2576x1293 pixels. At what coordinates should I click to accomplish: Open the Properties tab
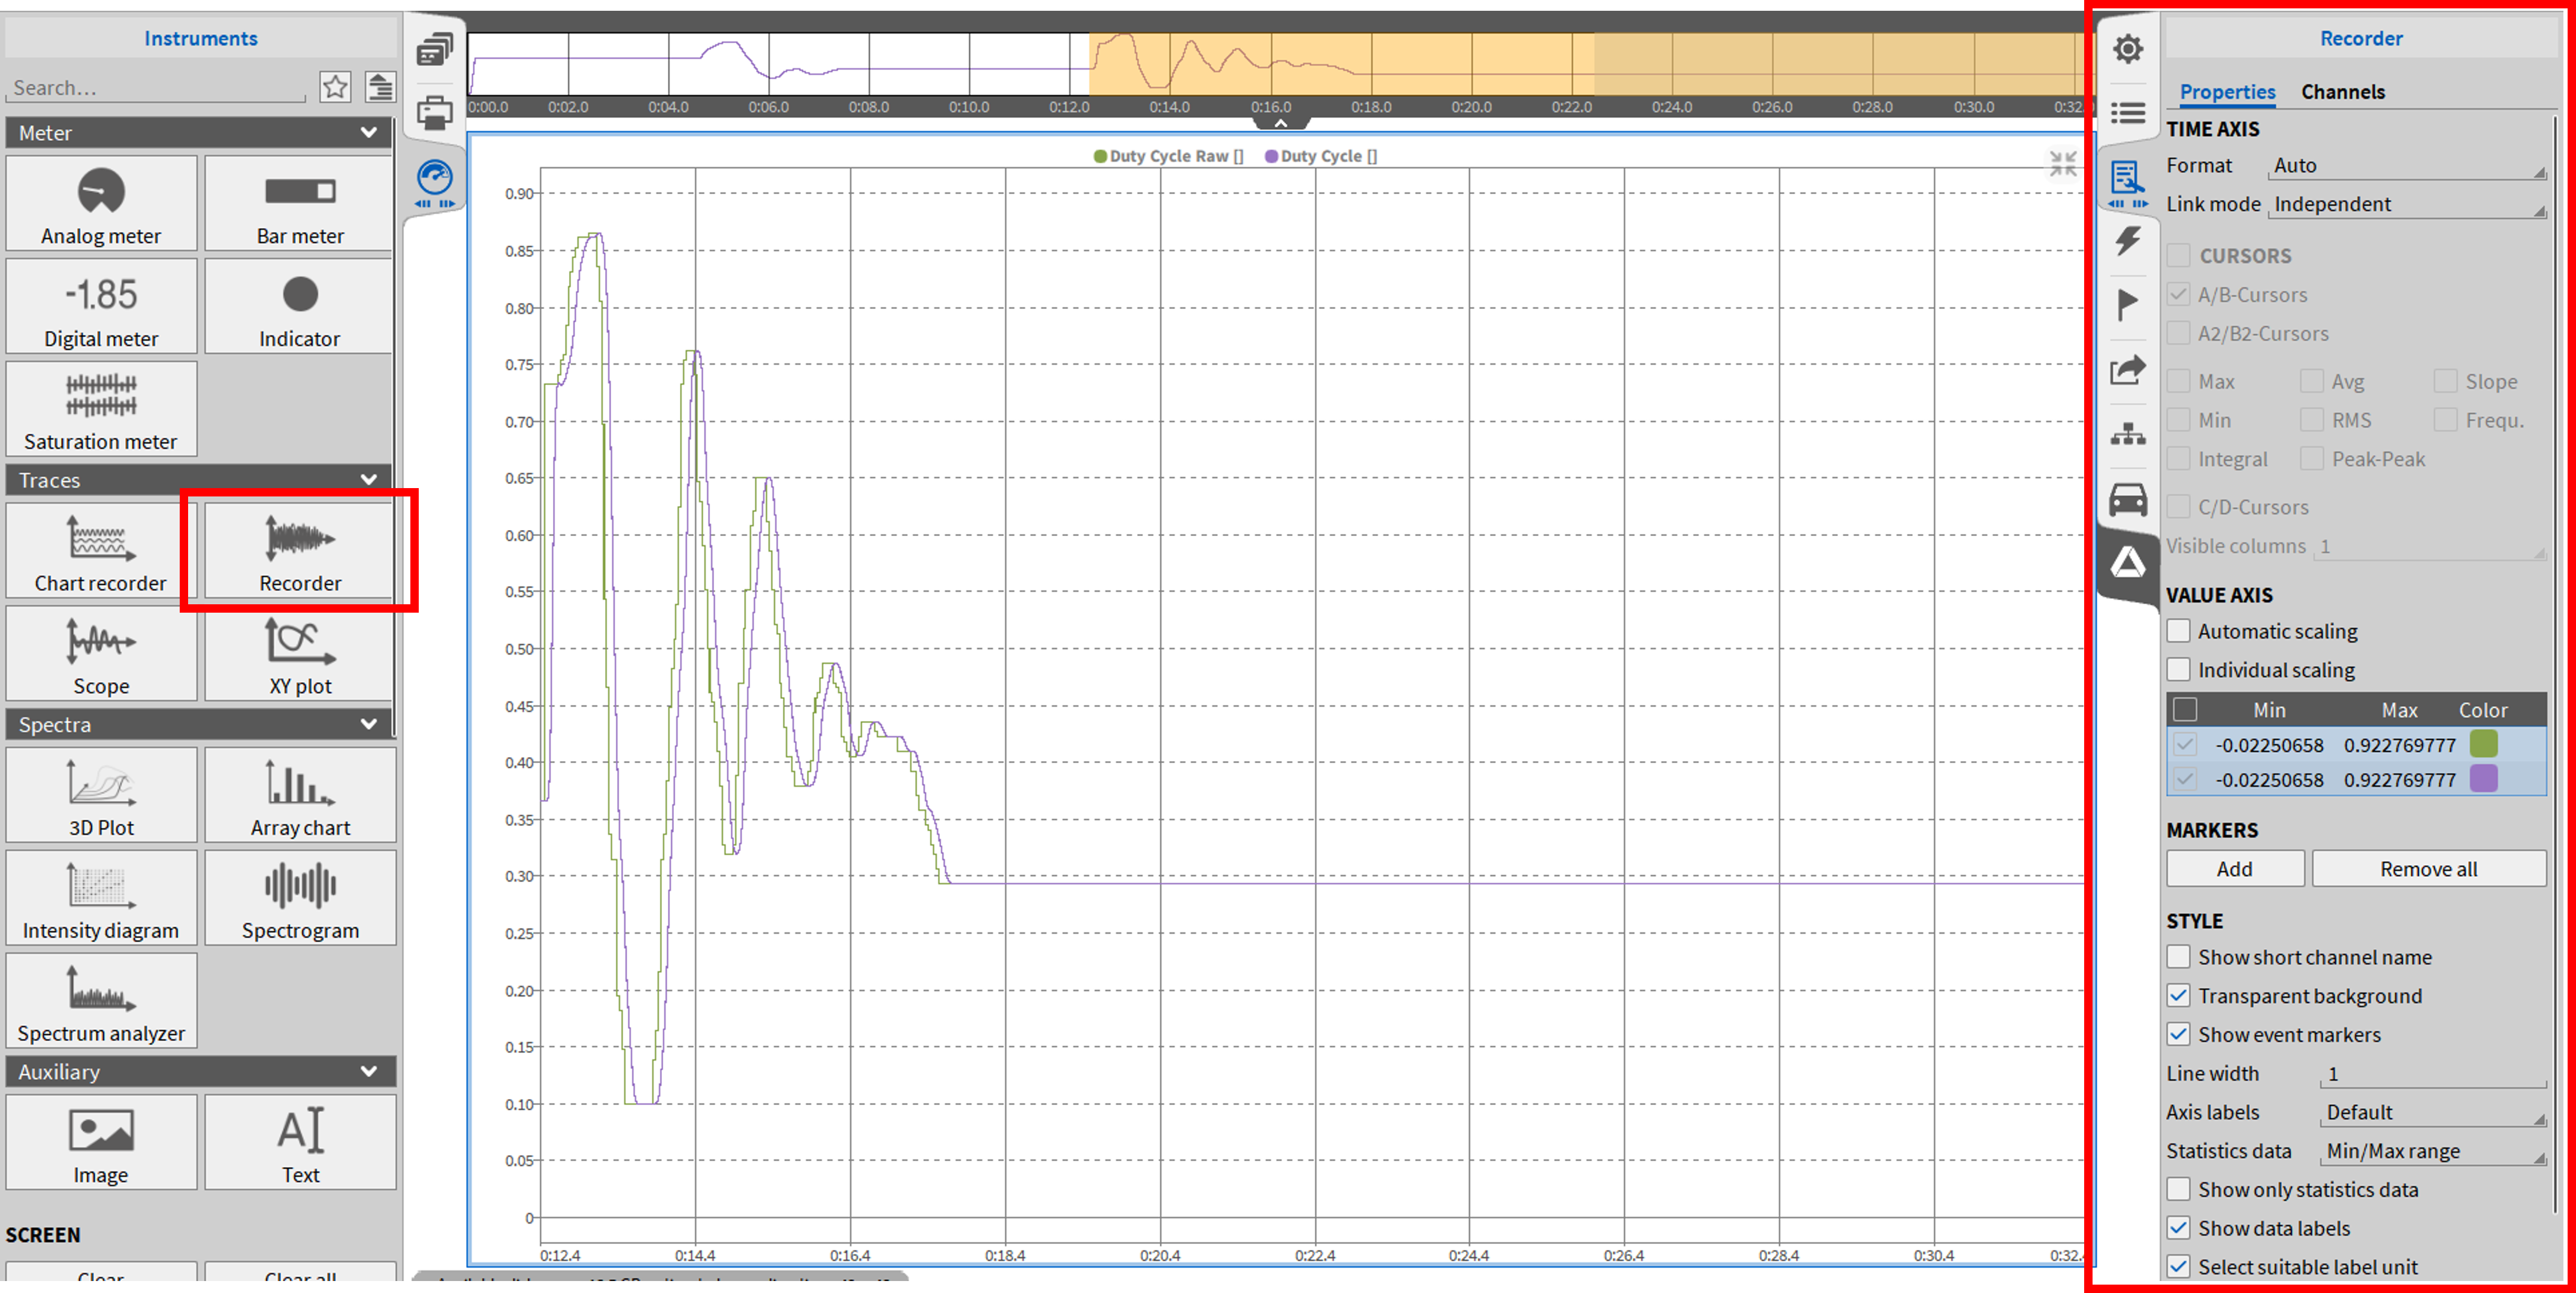click(2227, 92)
